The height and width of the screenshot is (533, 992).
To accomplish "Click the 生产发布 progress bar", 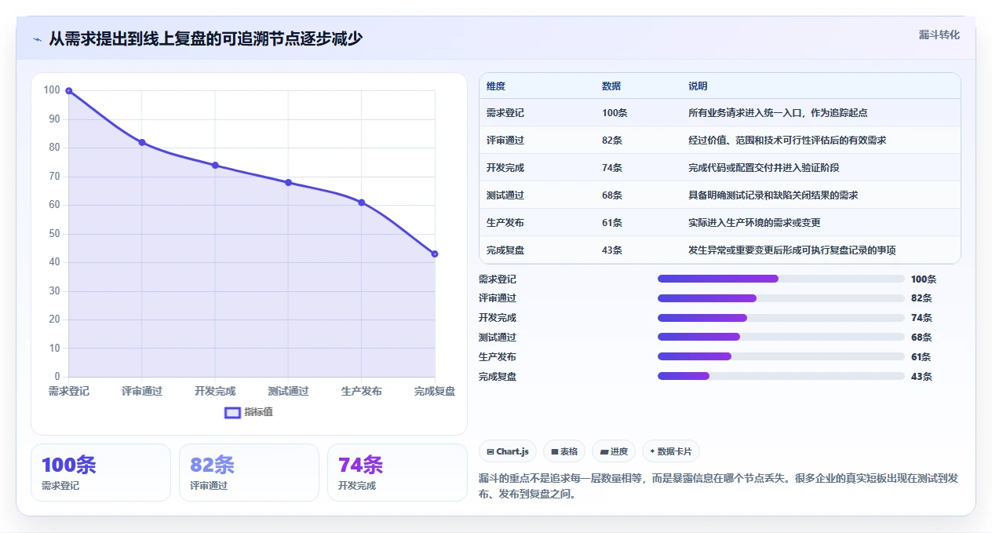I will tap(781, 356).
